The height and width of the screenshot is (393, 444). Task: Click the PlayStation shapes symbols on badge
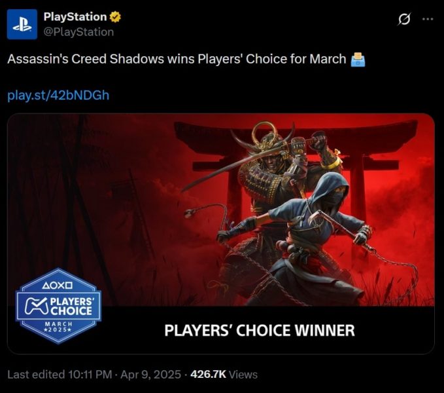58,285
